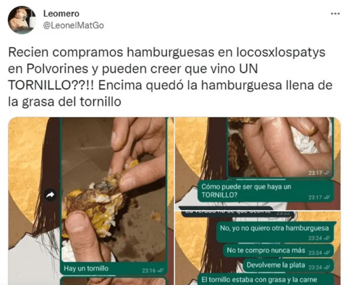Open the bottom-right chat messages screenshot
Screen dimensions: 344x285
[x=258, y=248]
